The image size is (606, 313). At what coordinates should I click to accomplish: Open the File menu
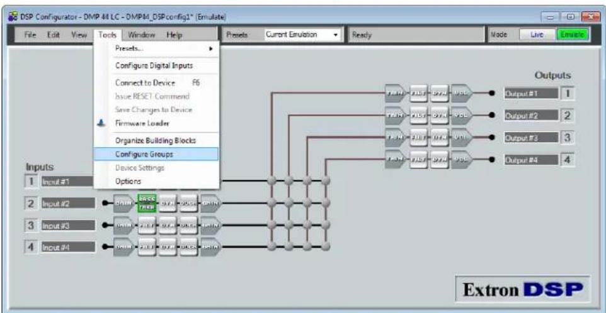tap(30, 35)
